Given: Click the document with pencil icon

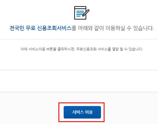Looking at the screenshot, I should point(82,13).
